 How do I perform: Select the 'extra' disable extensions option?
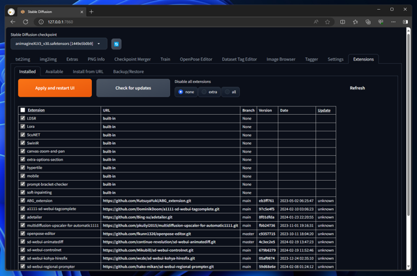[x=209, y=92]
